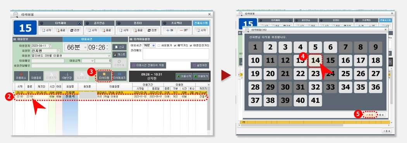Open the 타석메세지 message button
Image resolution: width=407 pixels, height=143 pixels.
tap(119, 76)
